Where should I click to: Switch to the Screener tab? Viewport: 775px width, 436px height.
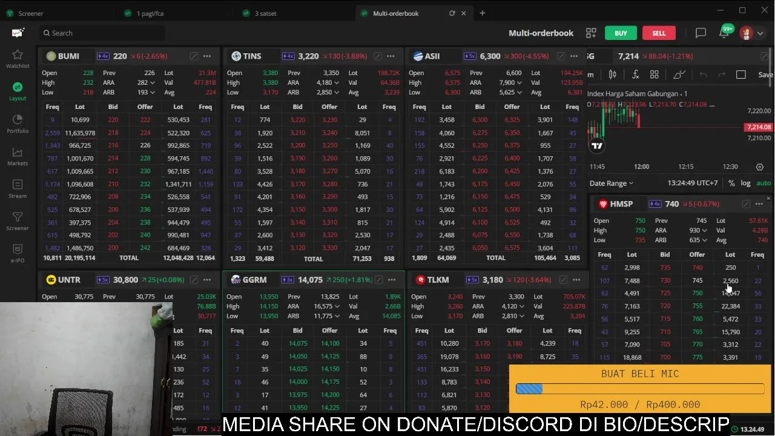tap(30, 13)
